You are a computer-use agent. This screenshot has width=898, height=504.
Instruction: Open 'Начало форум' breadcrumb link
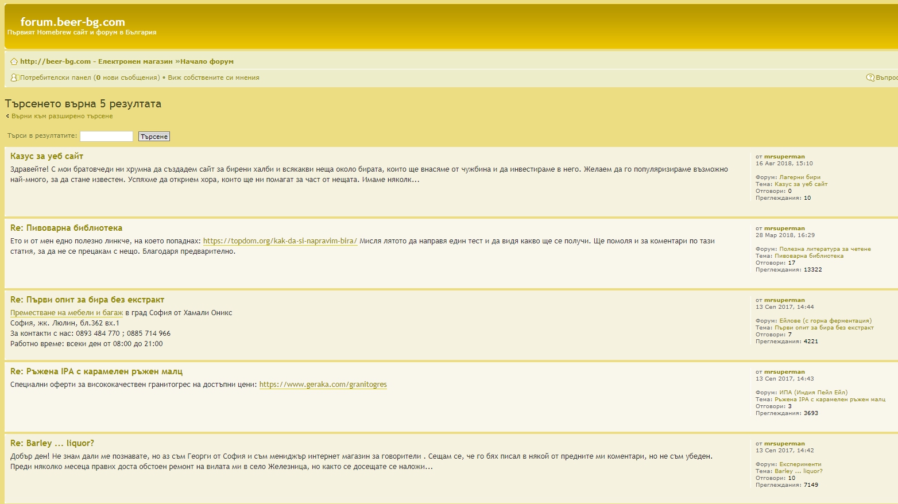pos(207,61)
